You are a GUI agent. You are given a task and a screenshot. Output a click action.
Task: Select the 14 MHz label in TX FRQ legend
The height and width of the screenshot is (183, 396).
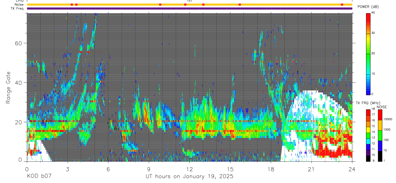pyautogui.click(x=373, y=132)
